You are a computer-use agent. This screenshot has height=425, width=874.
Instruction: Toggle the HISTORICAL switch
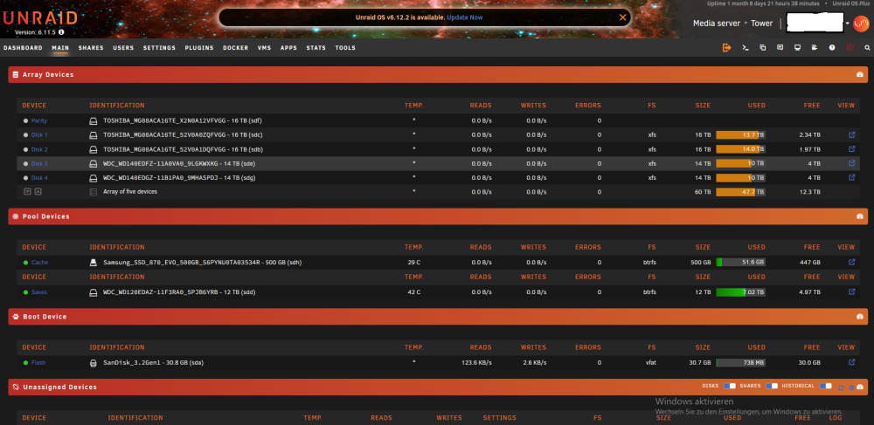click(826, 386)
